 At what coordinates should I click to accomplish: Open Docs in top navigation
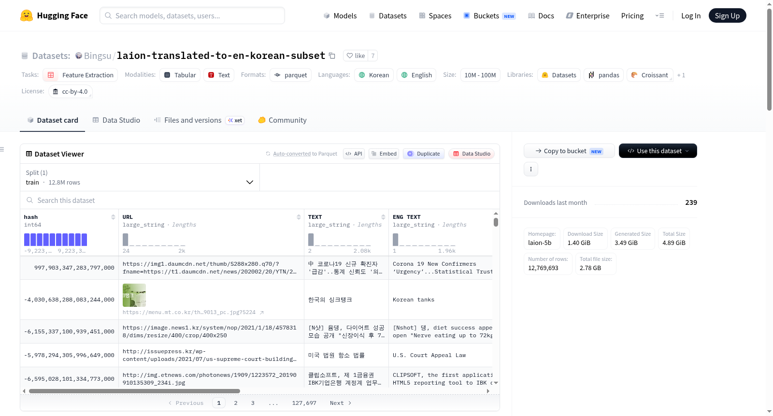(541, 15)
